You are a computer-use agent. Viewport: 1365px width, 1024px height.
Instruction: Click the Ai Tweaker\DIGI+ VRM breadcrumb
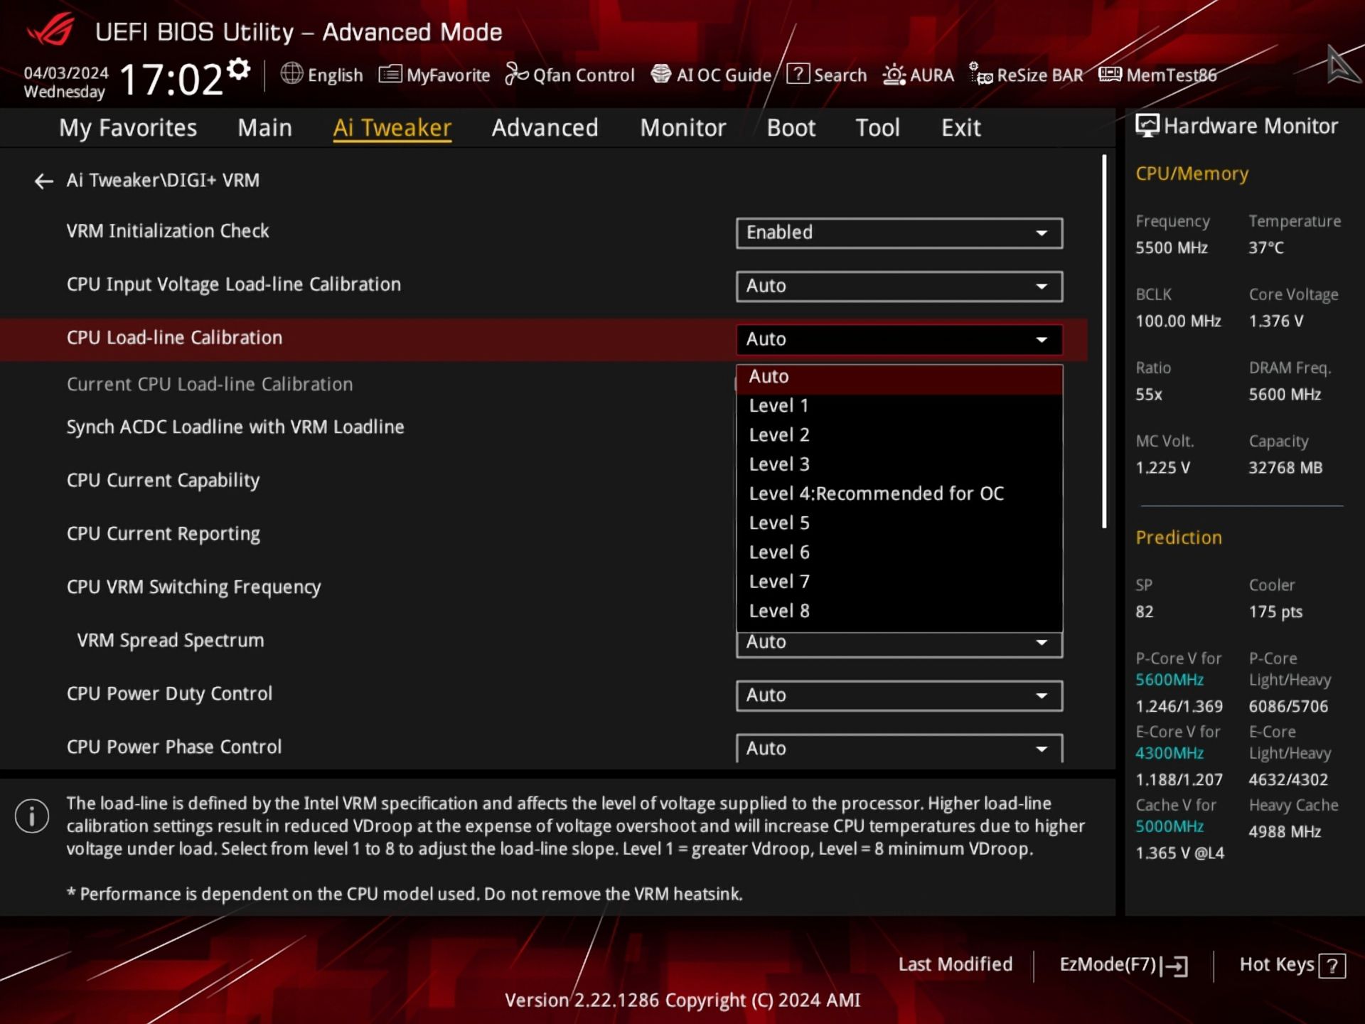coord(163,181)
